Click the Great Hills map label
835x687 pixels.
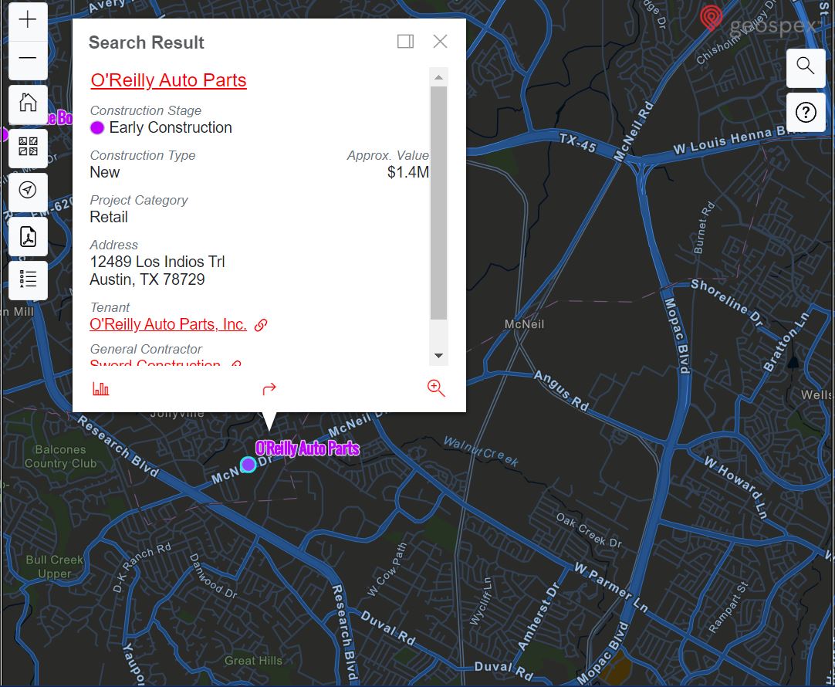pos(253,661)
